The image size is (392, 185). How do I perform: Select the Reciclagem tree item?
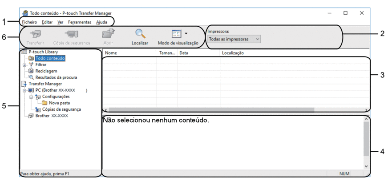[x=46, y=71]
